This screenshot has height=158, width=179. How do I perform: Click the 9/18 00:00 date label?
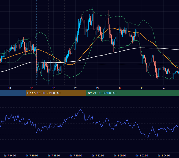pyautogui.click(x=120, y=155)
